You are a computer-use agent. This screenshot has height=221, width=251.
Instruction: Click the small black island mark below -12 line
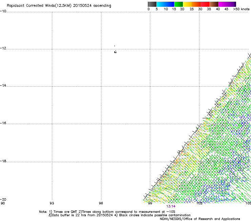pyautogui.click(x=115, y=52)
